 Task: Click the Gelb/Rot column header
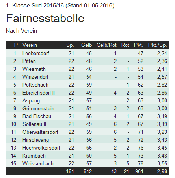(x=106, y=45)
